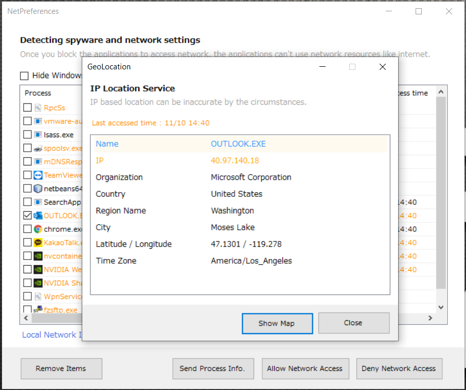Click Deny Network Access button
Screen dimensions: 466x390
coord(399,368)
